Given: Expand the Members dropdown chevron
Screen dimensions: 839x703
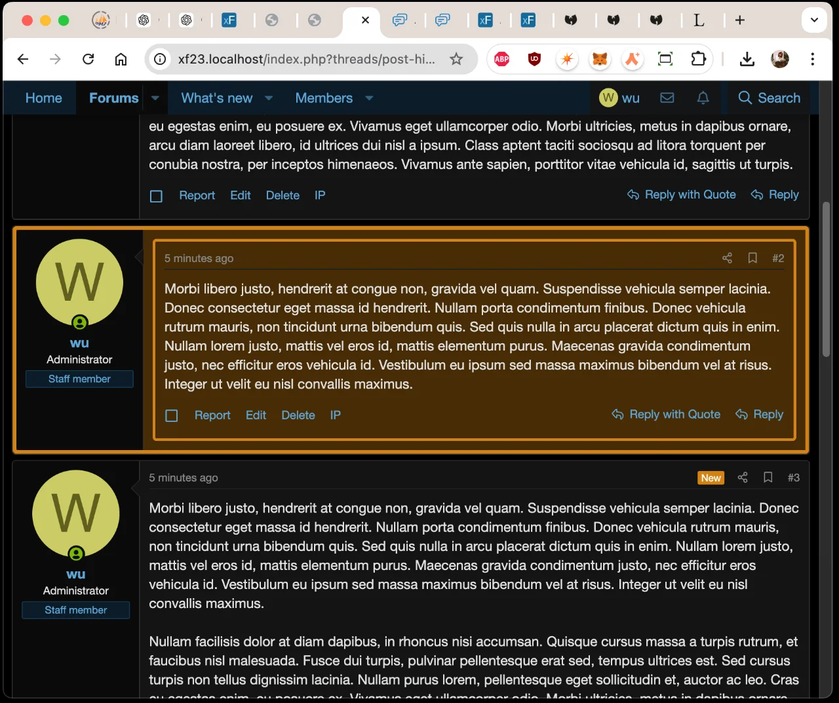Looking at the screenshot, I should coord(369,98).
